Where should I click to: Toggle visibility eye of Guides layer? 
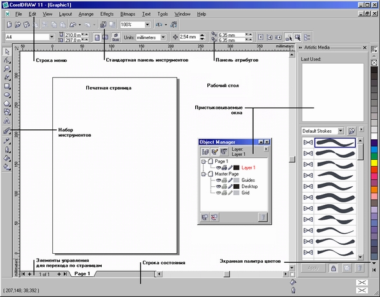point(218,180)
